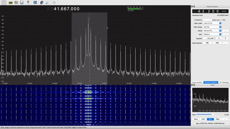The image size is (230, 129).
Task: Float the Audio dock panel
Action: pyautogui.click(x=194, y=85)
